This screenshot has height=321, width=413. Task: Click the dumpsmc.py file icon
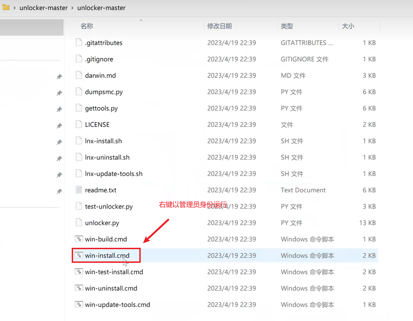(79, 91)
